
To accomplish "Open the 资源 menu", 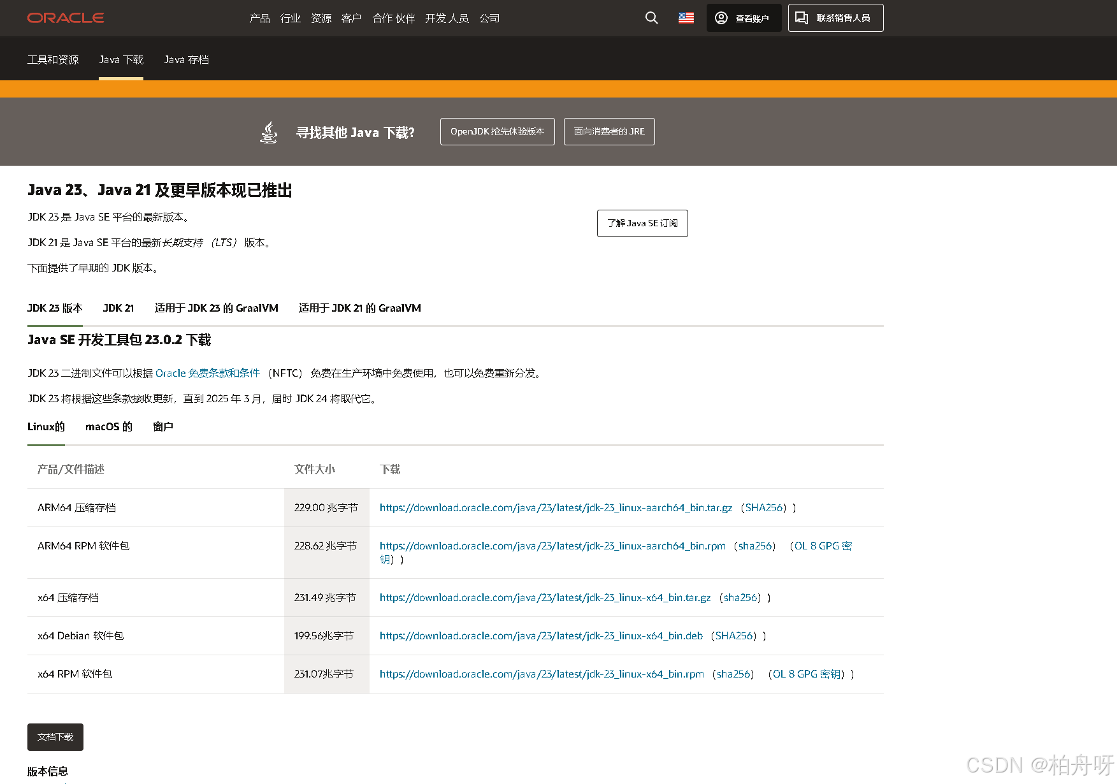I will (321, 18).
